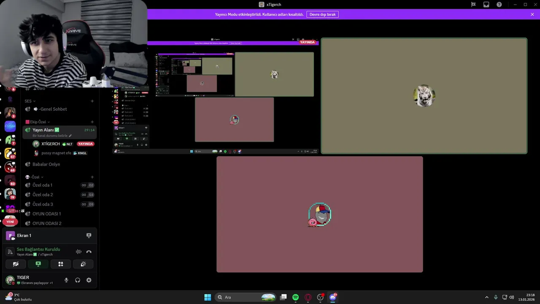Collapse the Ekip Özel category
540x304 pixels.
click(38, 122)
